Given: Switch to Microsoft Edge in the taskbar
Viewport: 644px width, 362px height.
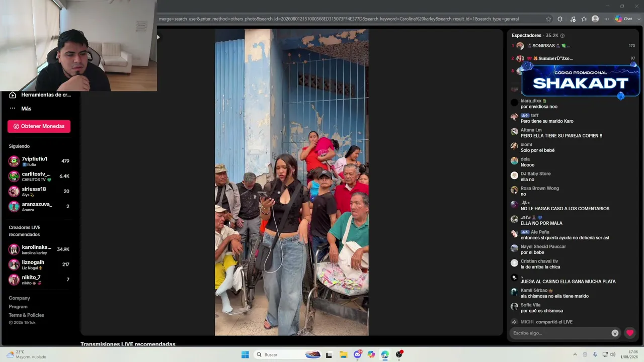Looking at the screenshot, I should point(385,354).
